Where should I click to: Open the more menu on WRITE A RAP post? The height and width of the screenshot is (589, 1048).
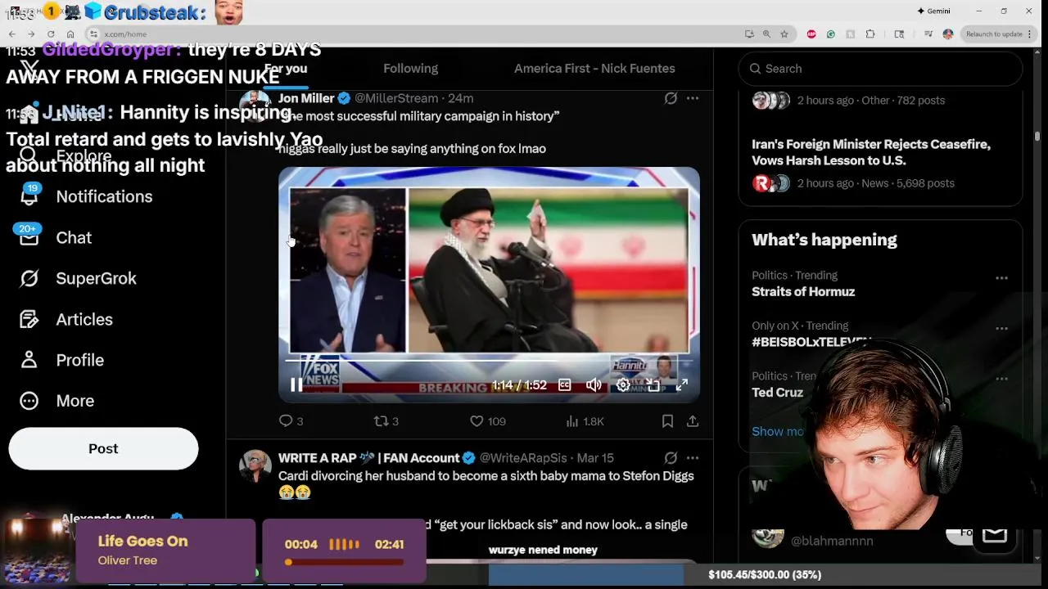tap(693, 458)
